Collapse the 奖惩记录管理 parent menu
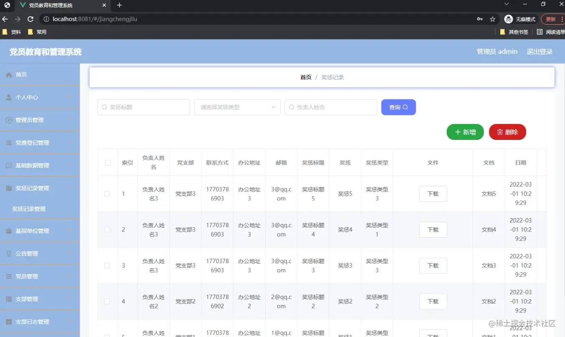565x337 pixels. (x=40, y=188)
